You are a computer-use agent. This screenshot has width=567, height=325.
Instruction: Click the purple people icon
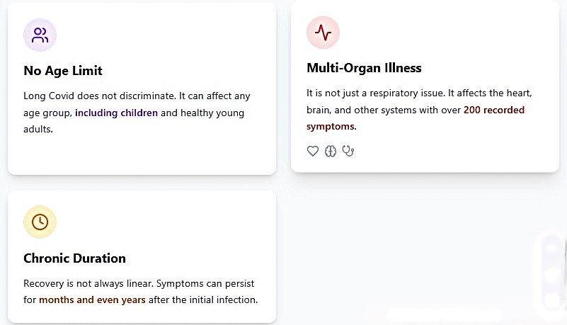coord(40,35)
